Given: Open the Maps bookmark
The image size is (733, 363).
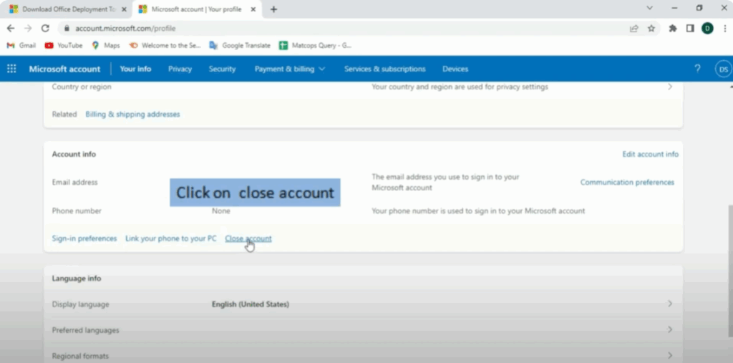Looking at the screenshot, I should (106, 45).
